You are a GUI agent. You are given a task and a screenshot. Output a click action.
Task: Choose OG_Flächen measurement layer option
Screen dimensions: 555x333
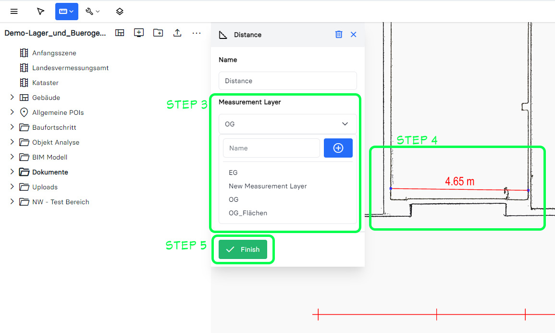[x=248, y=213]
